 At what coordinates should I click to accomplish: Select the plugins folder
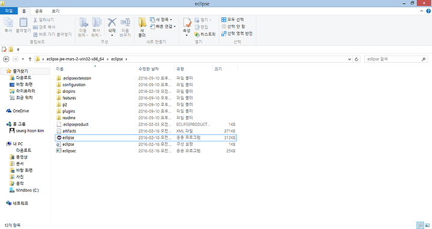click(x=68, y=111)
